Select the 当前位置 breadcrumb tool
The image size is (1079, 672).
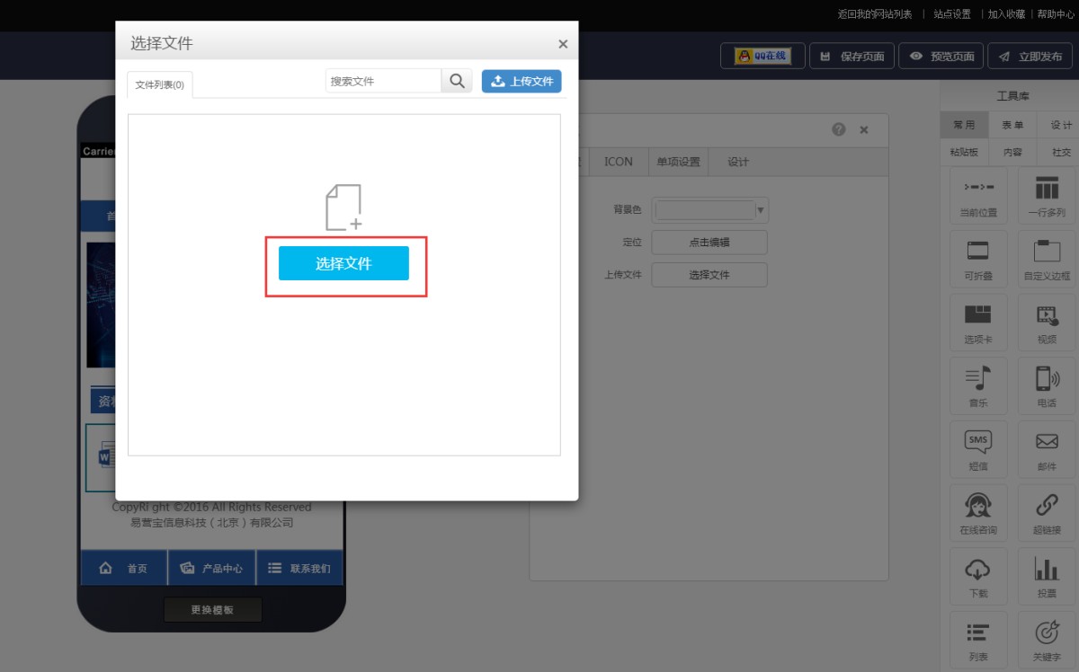(x=978, y=196)
